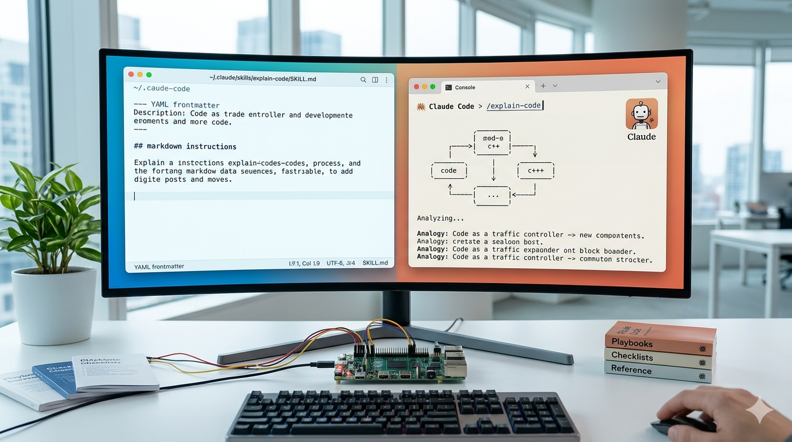This screenshot has height=442, width=792.
Task: Click the 'Analyzing...' status text
Action: tap(440, 218)
